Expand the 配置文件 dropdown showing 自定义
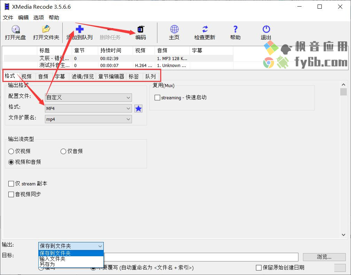This screenshot has width=351, height=275. 88,98
